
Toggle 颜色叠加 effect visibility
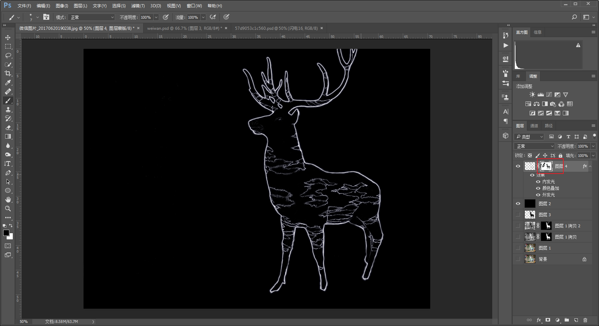(538, 188)
